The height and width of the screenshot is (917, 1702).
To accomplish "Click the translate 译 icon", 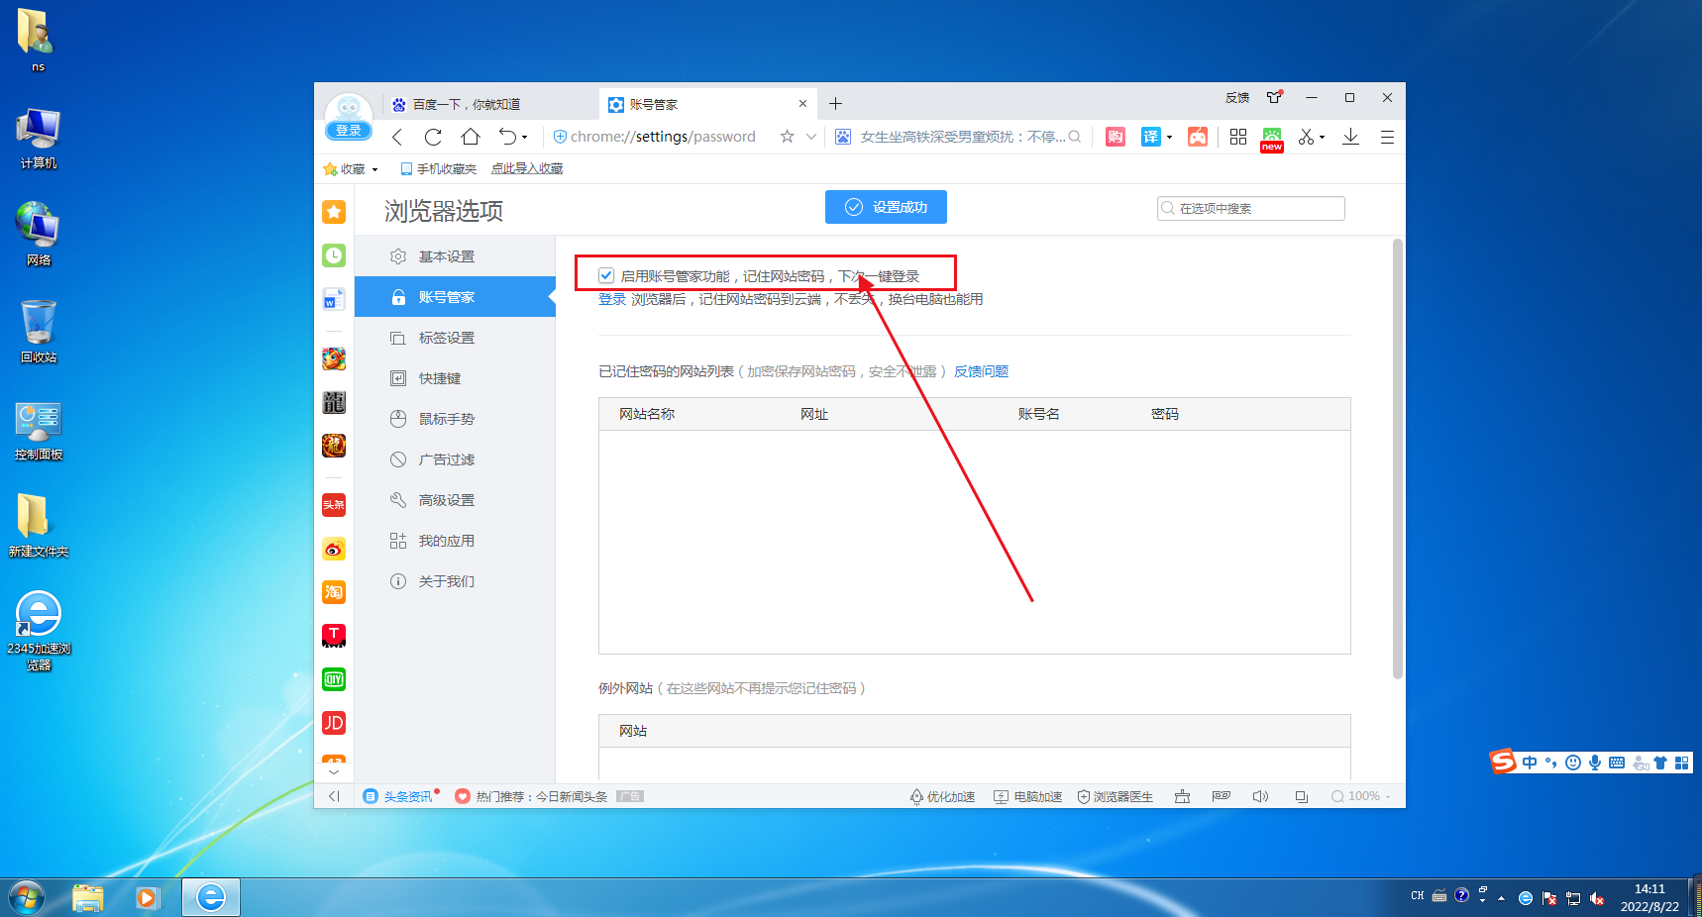I will (x=1150, y=137).
